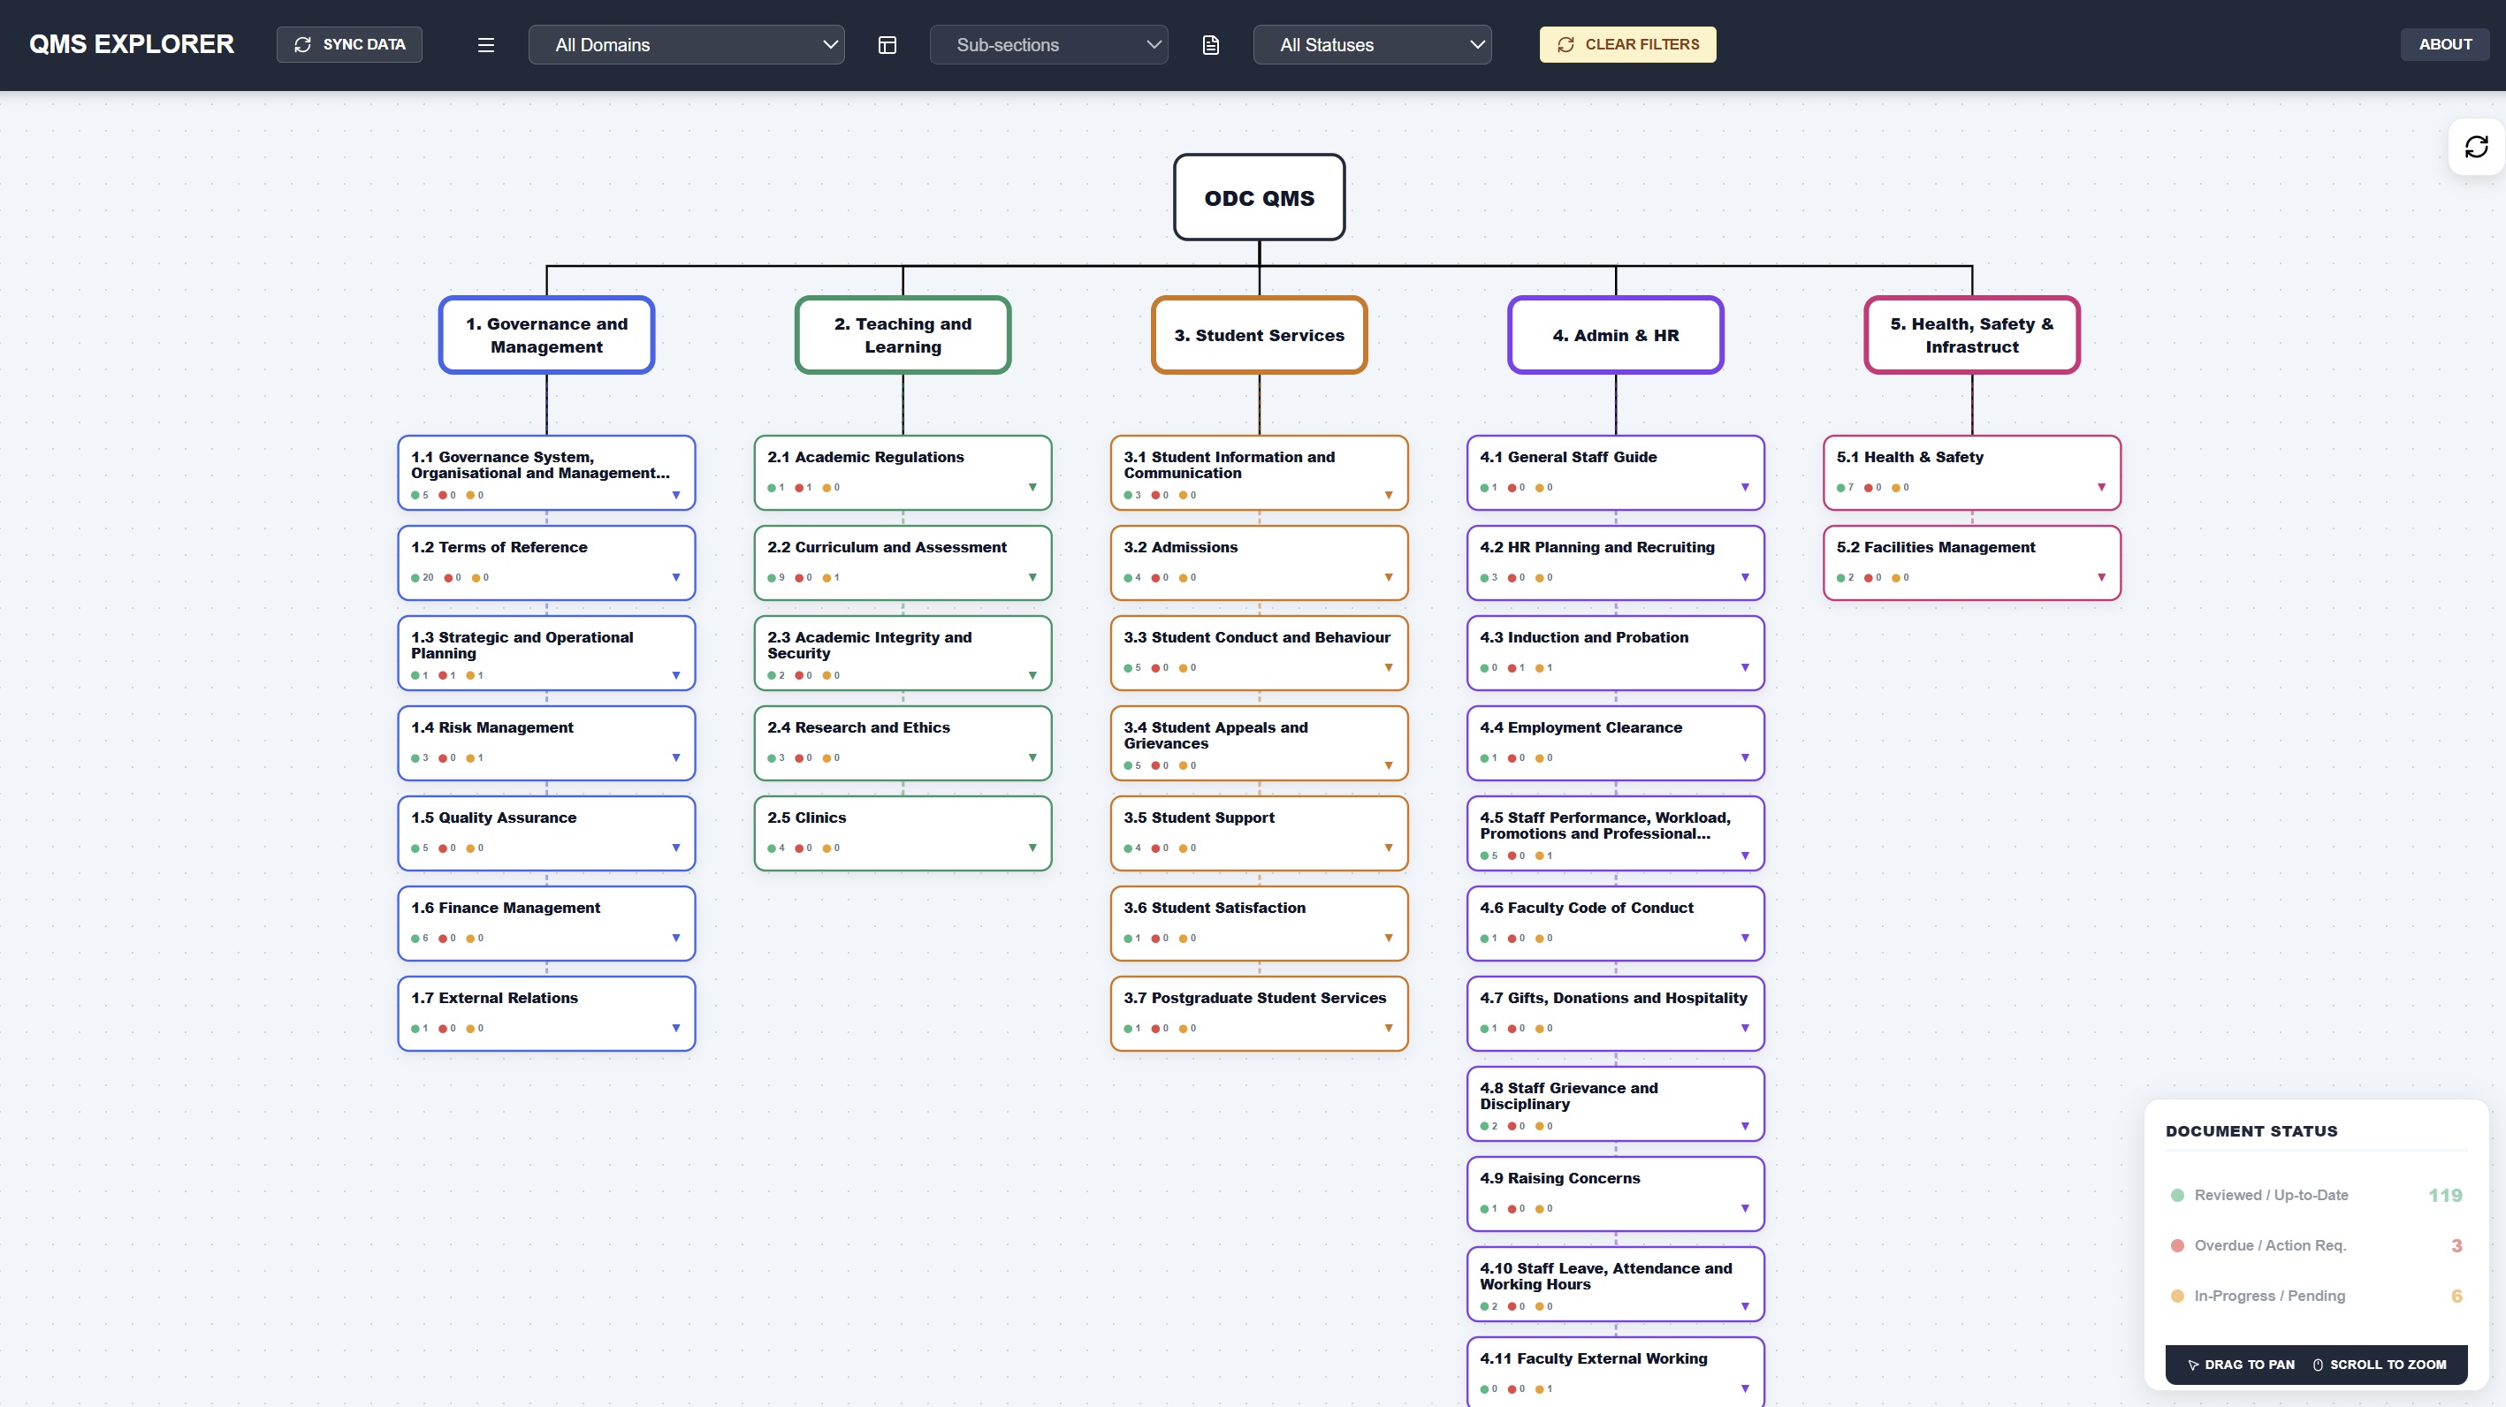The image size is (2506, 1407).
Task: Click the Sync Data button
Action: pyautogui.click(x=349, y=45)
